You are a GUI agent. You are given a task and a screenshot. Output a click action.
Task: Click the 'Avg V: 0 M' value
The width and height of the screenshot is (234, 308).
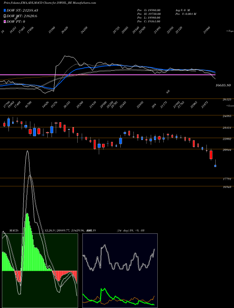point(183,10)
